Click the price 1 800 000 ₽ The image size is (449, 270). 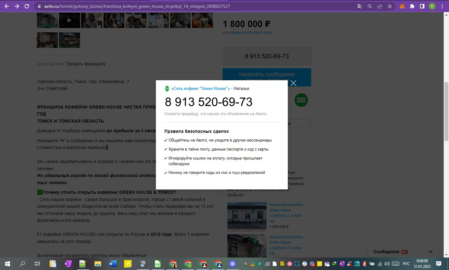pos(246,24)
